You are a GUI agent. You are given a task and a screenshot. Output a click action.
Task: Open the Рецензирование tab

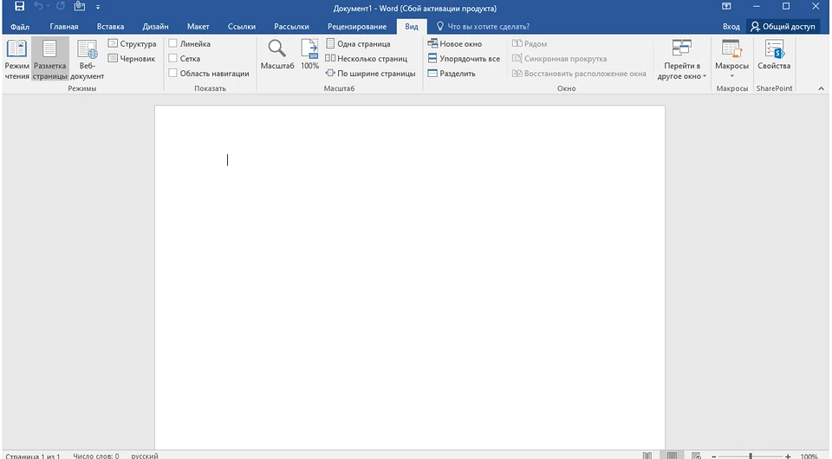[357, 27]
